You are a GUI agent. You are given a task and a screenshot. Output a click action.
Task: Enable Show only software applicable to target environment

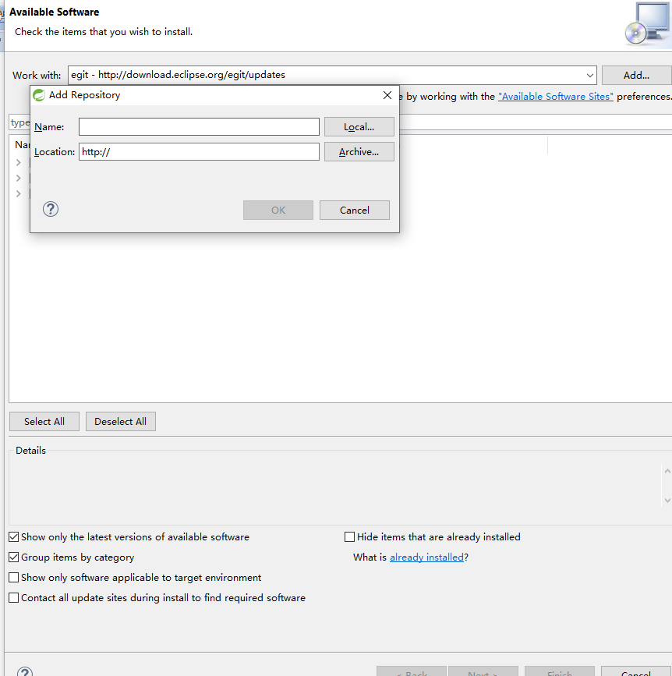tap(14, 577)
